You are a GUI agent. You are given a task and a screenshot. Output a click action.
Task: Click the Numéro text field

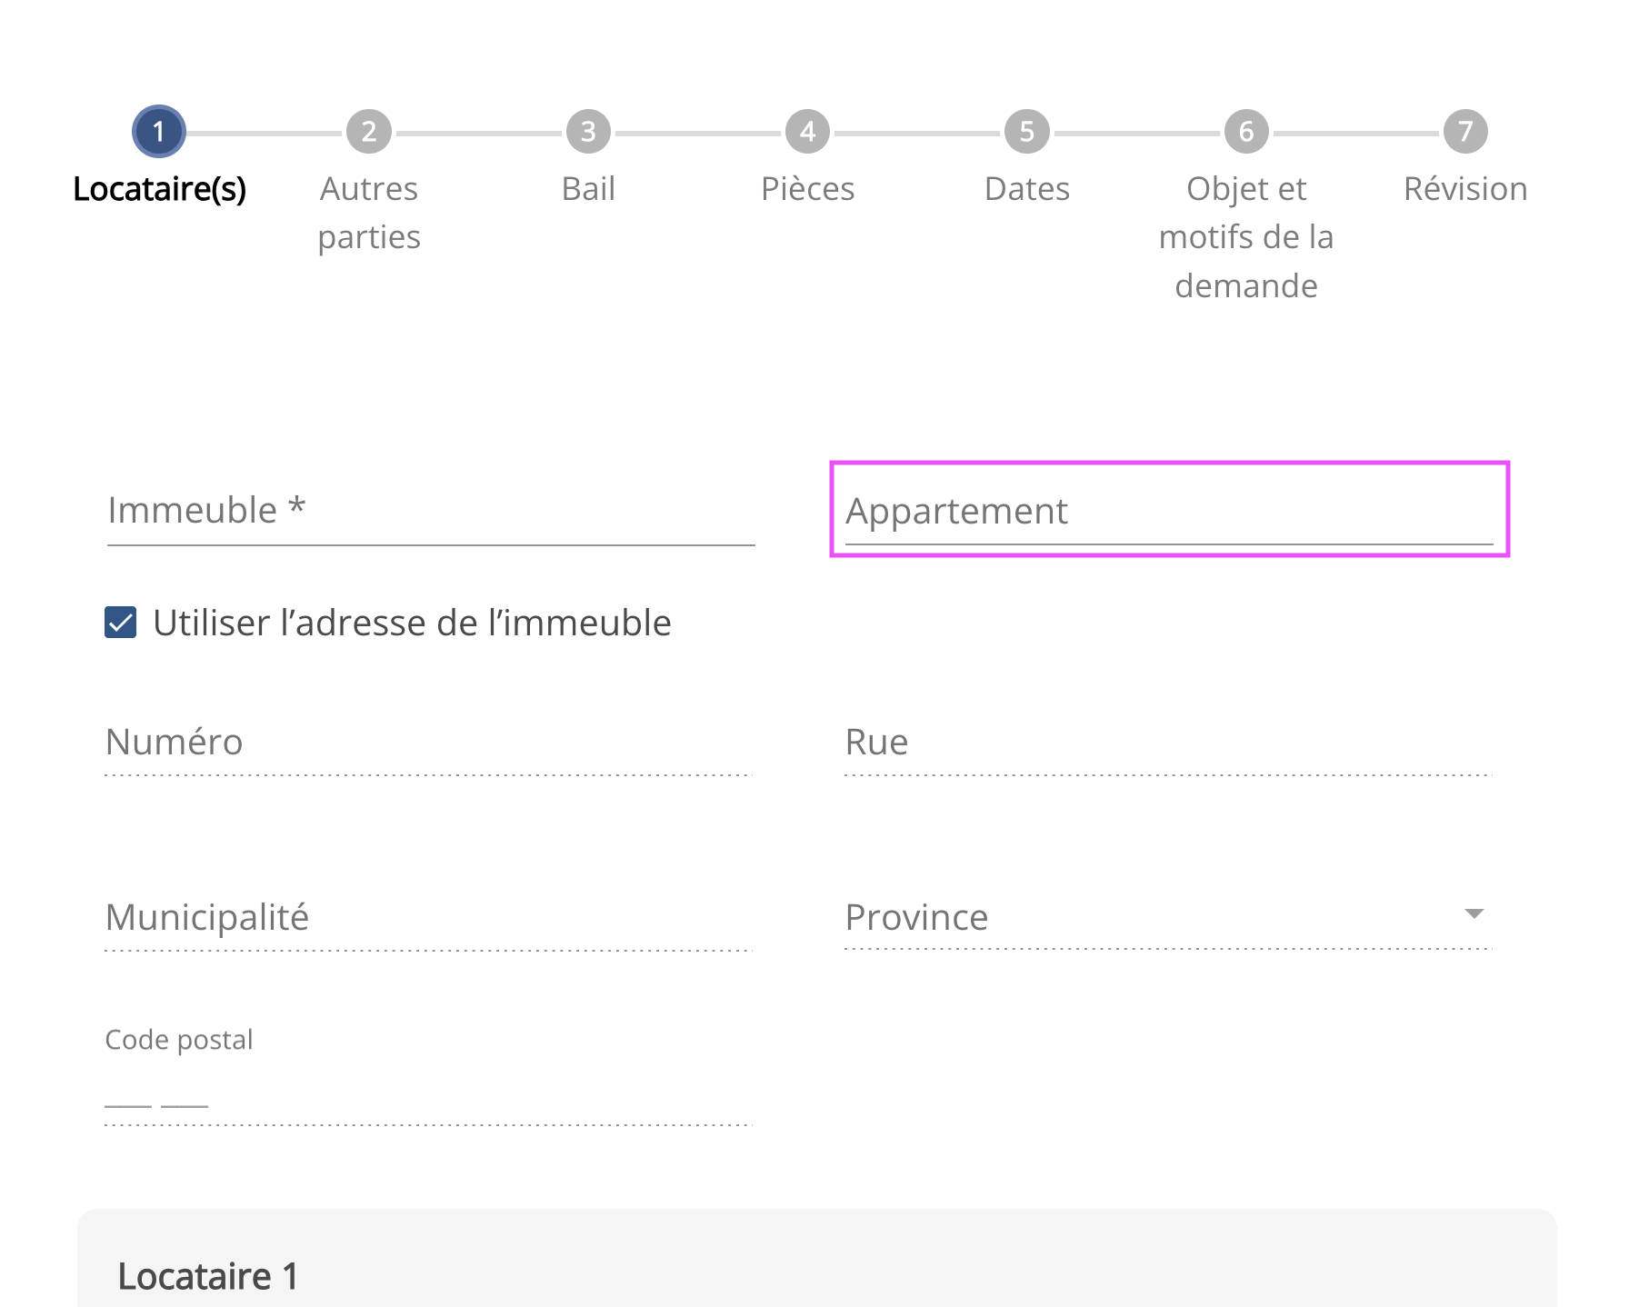click(x=429, y=743)
